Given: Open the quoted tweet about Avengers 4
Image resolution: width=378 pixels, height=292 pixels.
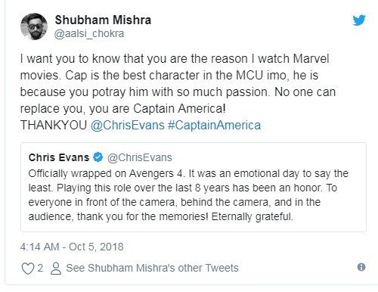Looking at the screenshot, I should point(194,187).
